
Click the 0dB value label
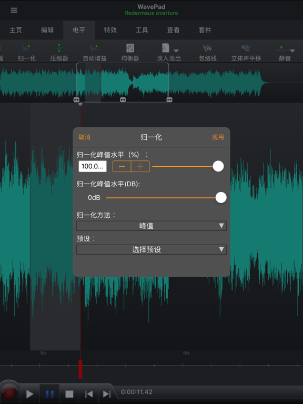(x=94, y=198)
